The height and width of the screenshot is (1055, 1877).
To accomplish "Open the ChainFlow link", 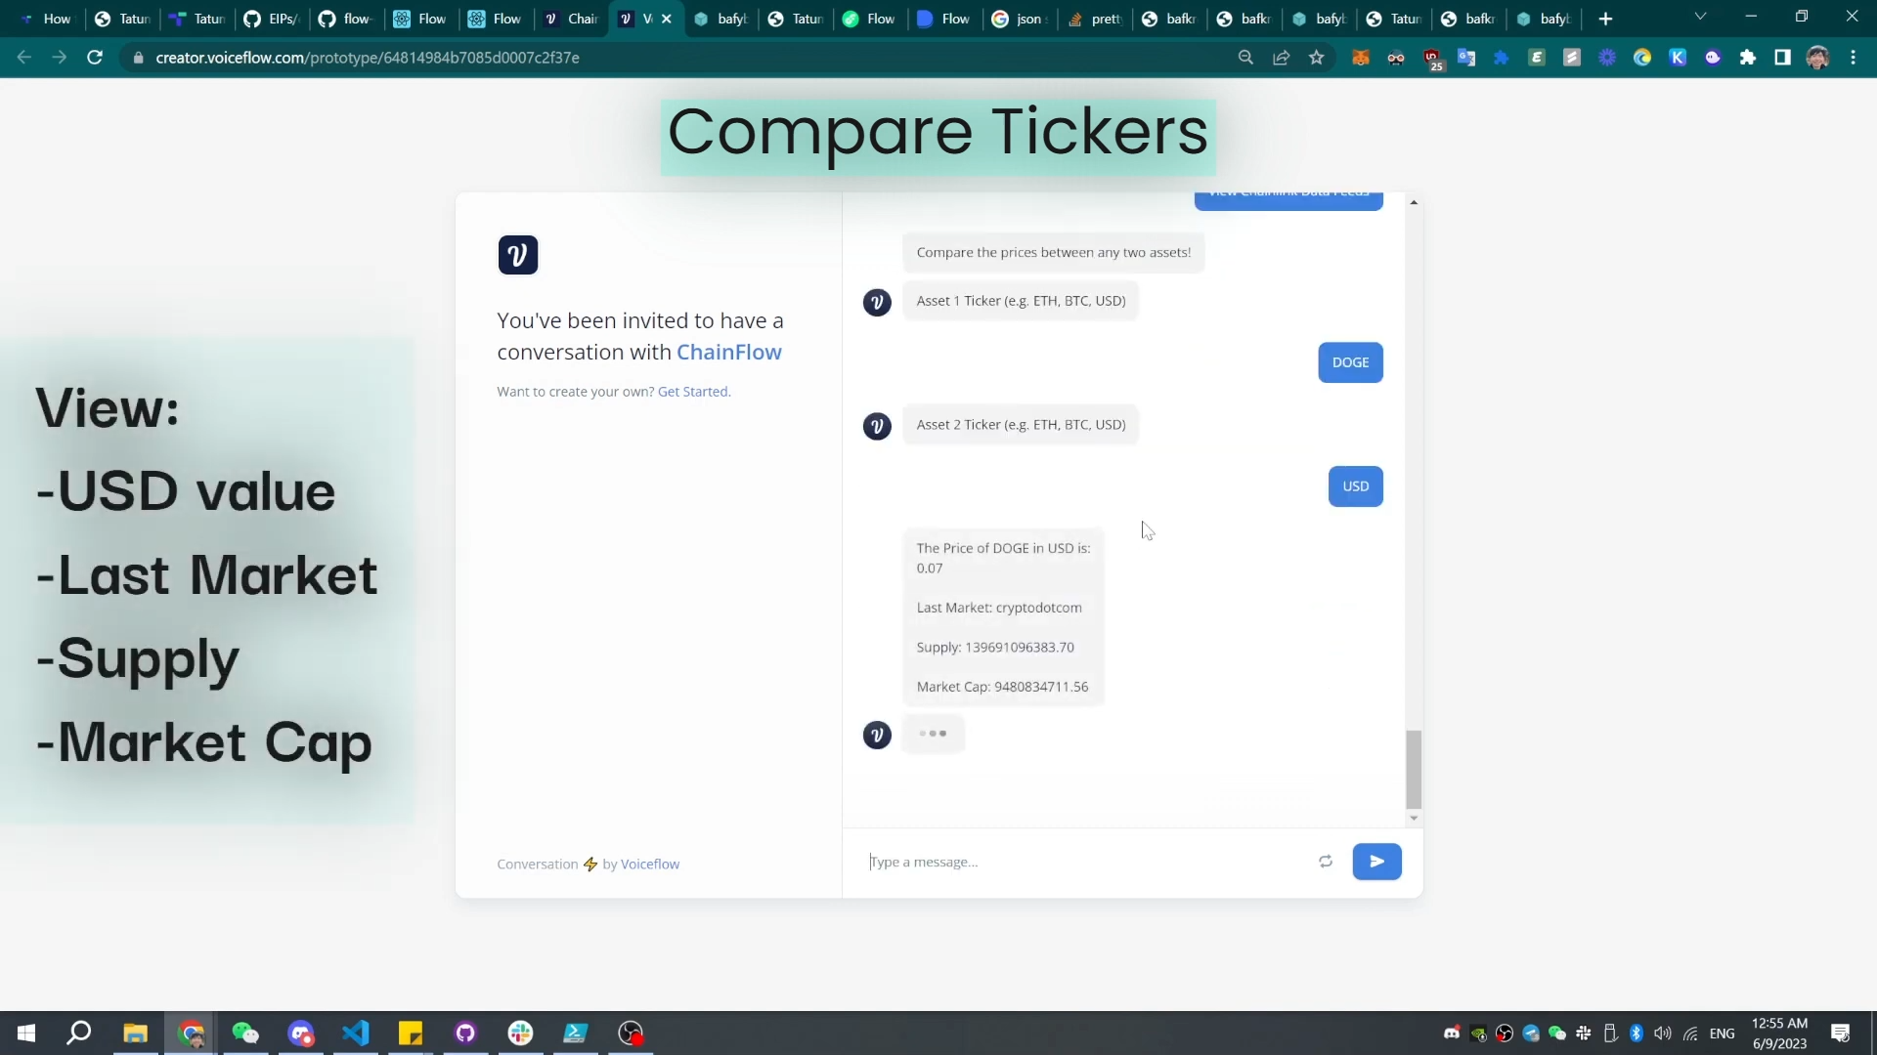I will (728, 352).
